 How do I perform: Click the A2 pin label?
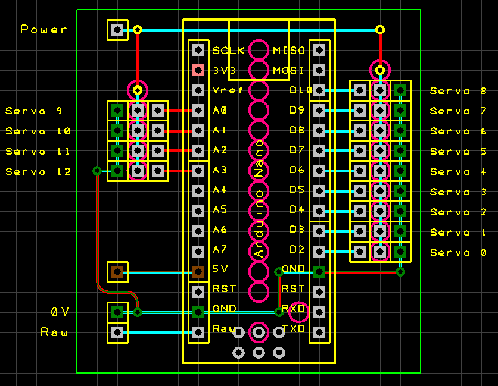pos(220,150)
